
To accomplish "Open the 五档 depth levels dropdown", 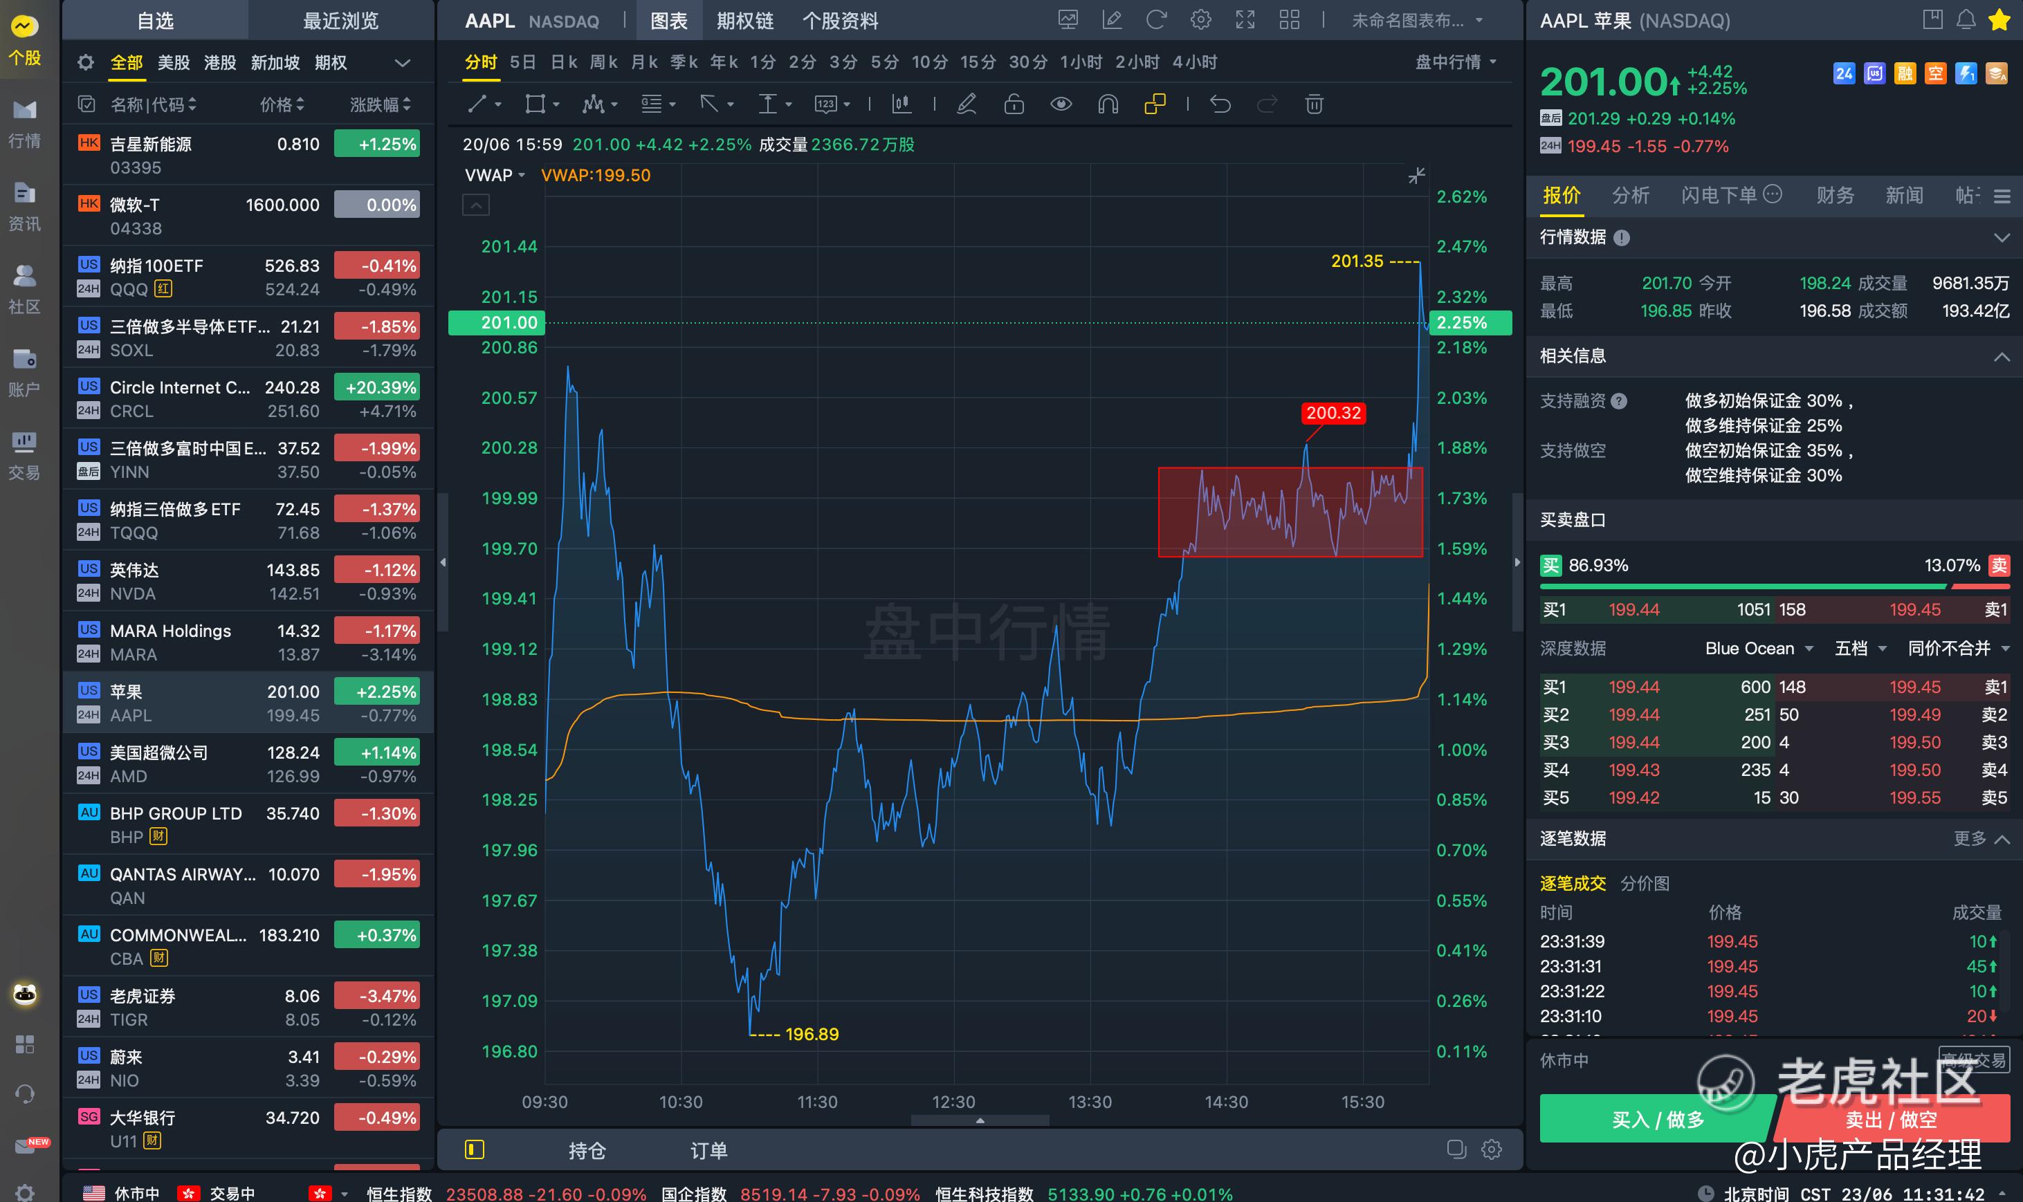I will tap(1860, 648).
